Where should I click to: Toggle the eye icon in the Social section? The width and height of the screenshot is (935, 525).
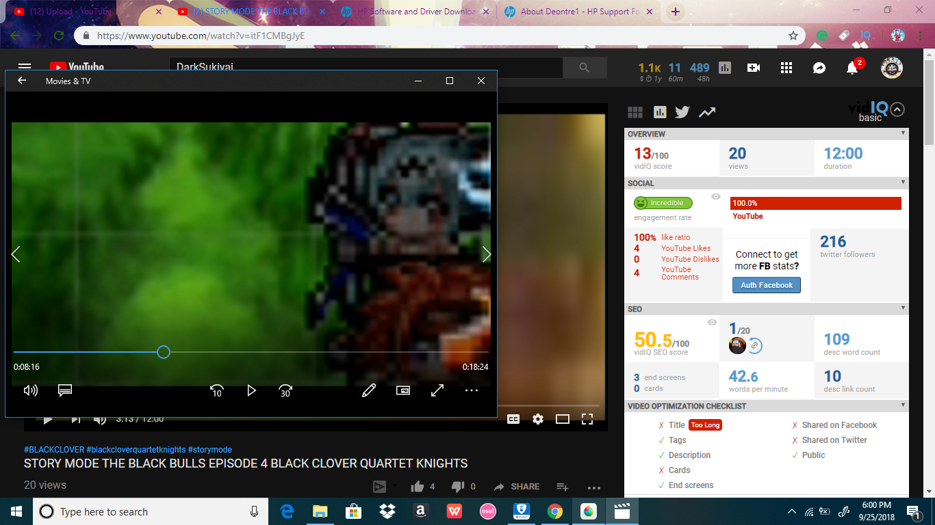716,197
